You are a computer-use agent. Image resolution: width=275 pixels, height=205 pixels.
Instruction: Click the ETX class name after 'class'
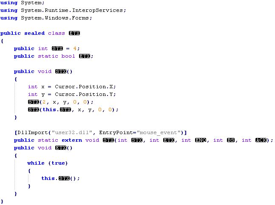74,33
